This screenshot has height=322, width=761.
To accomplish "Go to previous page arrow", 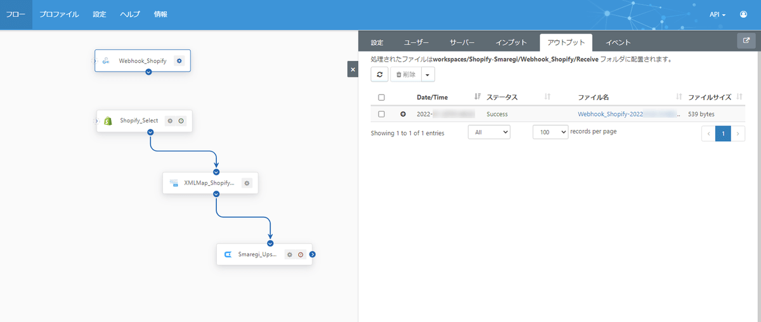I will pyautogui.click(x=708, y=133).
